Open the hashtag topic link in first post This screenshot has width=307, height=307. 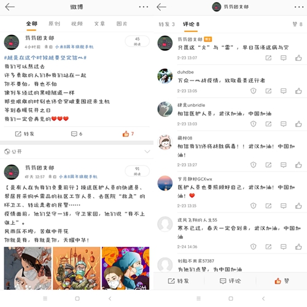tap(45, 58)
